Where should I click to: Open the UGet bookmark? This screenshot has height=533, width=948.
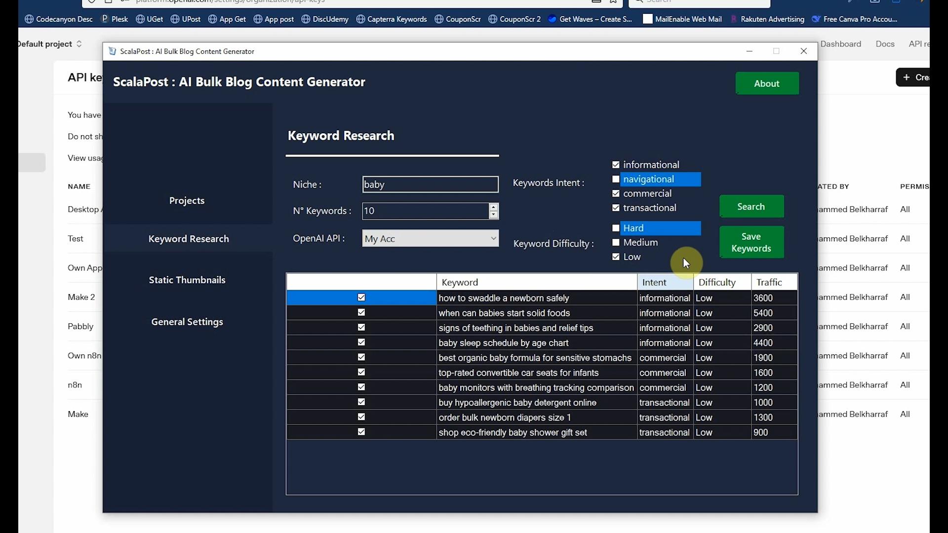pyautogui.click(x=150, y=19)
